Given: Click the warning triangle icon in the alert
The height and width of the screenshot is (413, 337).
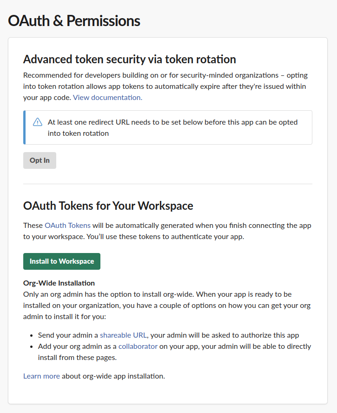Looking at the screenshot, I should point(38,122).
